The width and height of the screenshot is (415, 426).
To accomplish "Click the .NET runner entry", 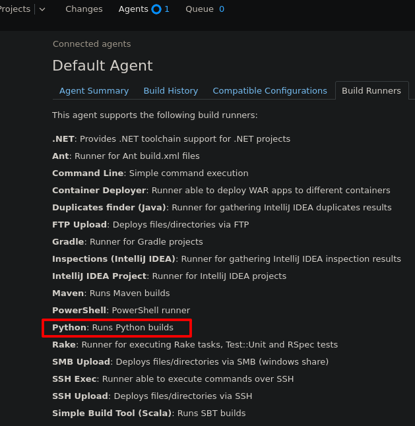I will 64,139.
